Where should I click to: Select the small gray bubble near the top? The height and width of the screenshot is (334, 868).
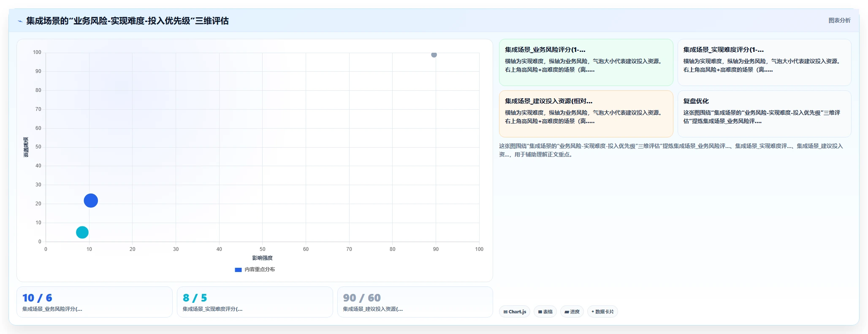[x=434, y=54]
